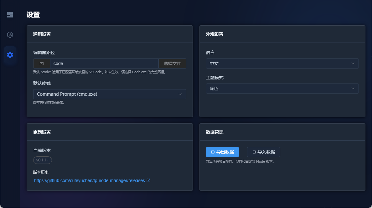The width and height of the screenshot is (372, 208).
Task: Open the dashboard view from the sidebar
Action: point(10,15)
